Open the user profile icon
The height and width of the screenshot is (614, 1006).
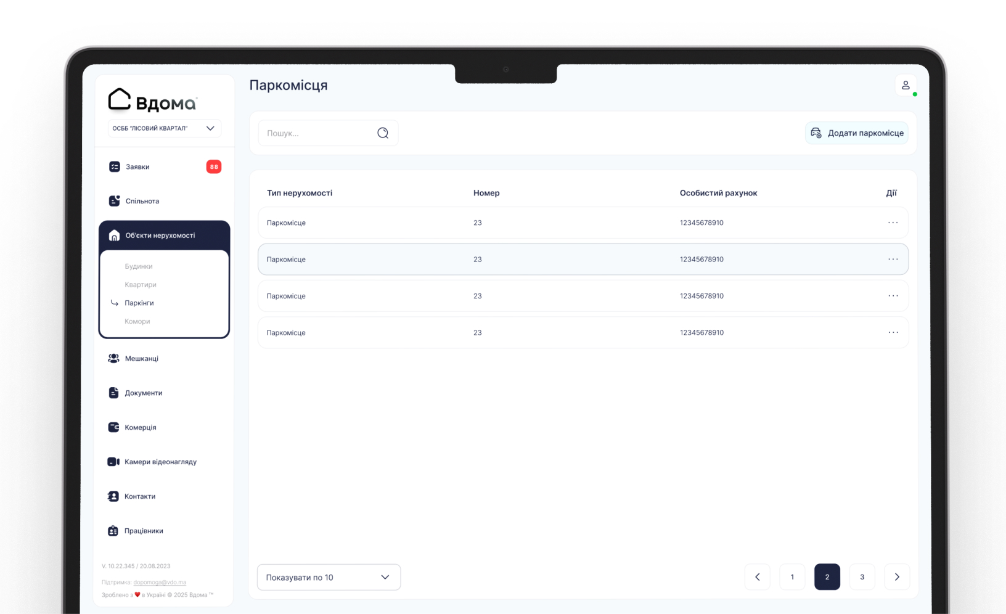(x=906, y=85)
